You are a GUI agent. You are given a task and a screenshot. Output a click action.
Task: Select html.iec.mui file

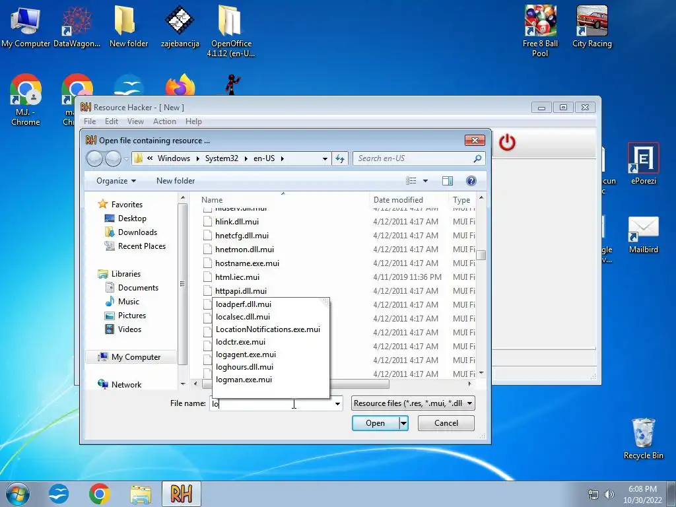(x=237, y=277)
